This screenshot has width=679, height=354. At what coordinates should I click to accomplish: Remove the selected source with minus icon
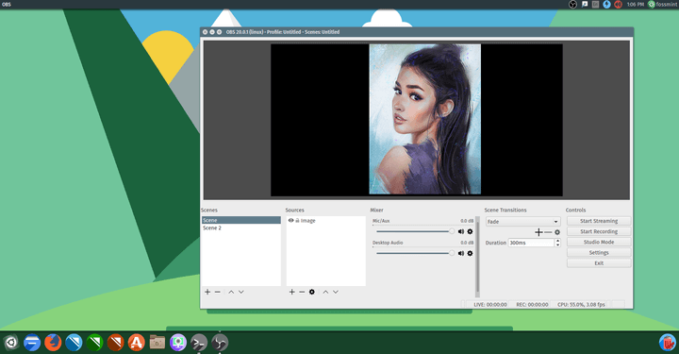click(x=302, y=292)
